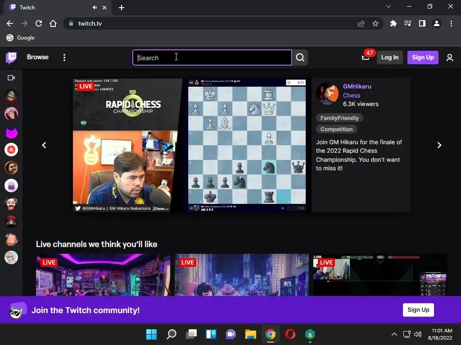Open the Chess category link
Screen dimensions: 461x345
tap(351, 95)
